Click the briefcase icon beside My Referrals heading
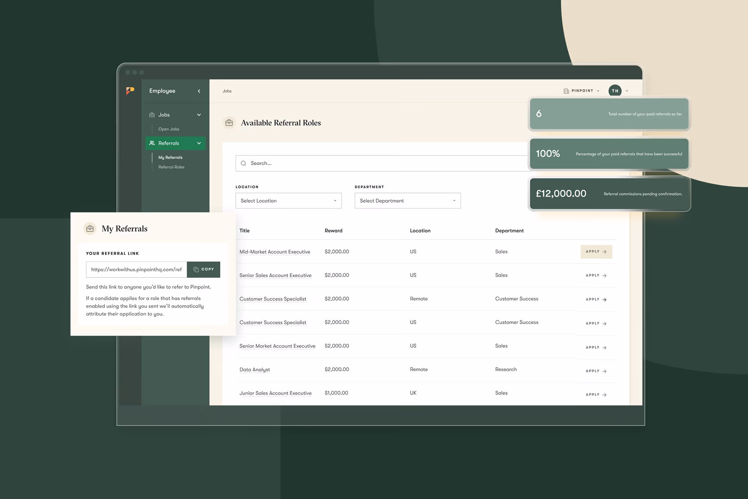The height and width of the screenshot is (499, 748). coord(90,228)
